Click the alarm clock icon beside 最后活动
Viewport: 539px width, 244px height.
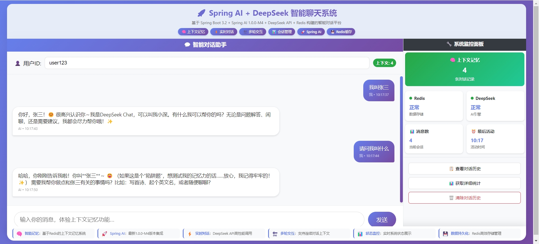pyautogui.click(x=474, y=132)
